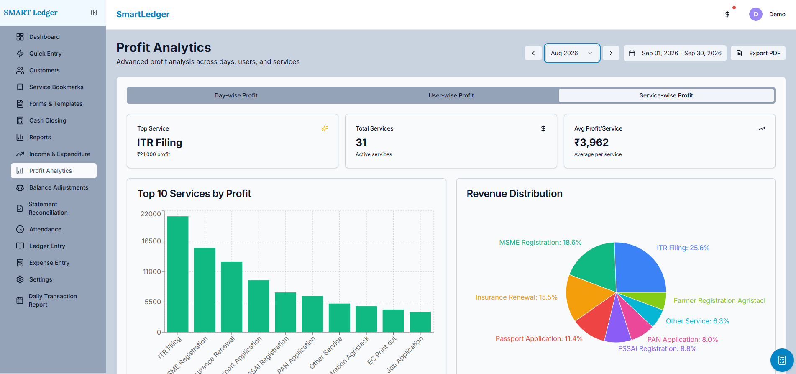Select Profit Analytics in sidebar
The image size is (796, 374).
click(x=54, y=171)
